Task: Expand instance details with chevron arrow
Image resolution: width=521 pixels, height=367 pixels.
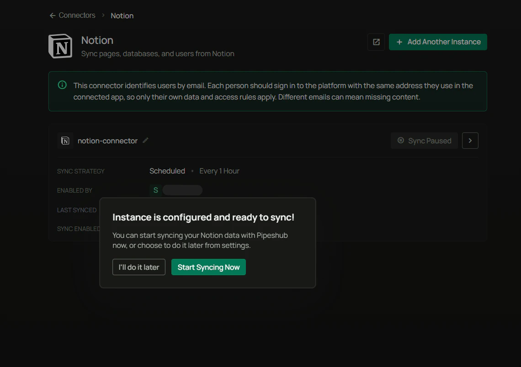Action: pos(470,141)
